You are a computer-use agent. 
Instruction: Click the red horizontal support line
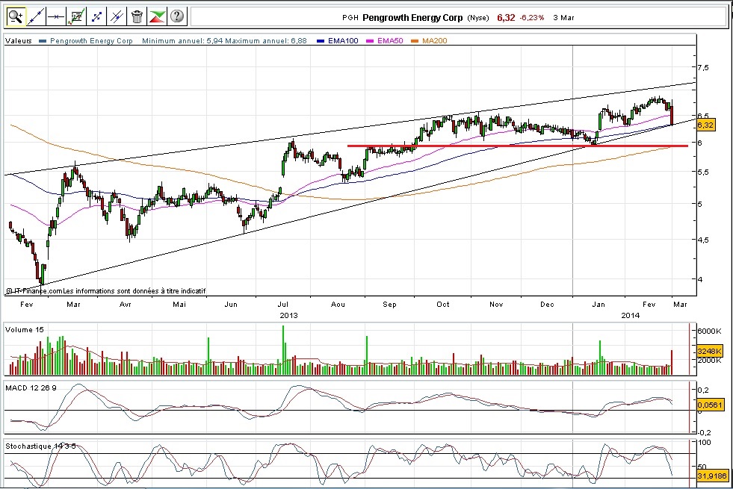(518, 146)
